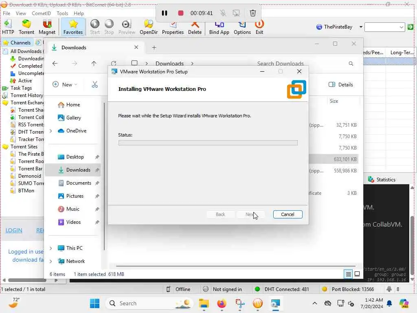Toggle the Details pane in File Explorer
417x313 pixels.
tap(341, 85)
